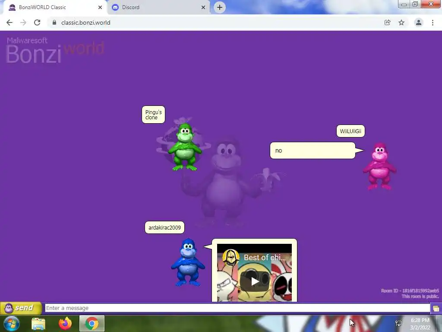
Task: Focus the 'Enter a message' text box
Action: point(237,308)
